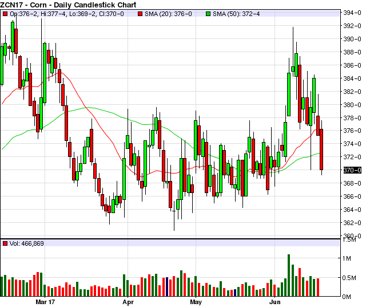Click the 'Vol: 466,869' volume label
This screenshot has width=366, height=307.
point(27,243)
